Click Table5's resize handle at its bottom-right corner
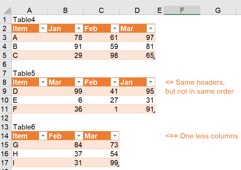Screen dimensions: 241x170 tap(154, 112)
